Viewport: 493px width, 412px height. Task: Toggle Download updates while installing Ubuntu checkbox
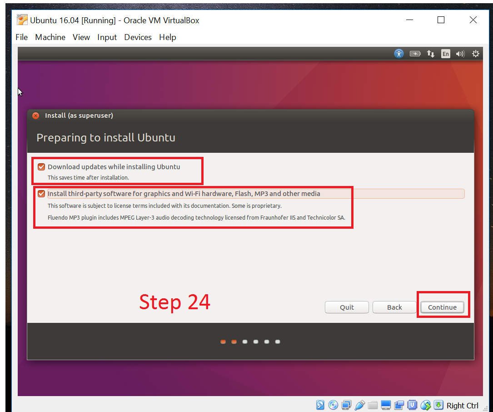41,167
